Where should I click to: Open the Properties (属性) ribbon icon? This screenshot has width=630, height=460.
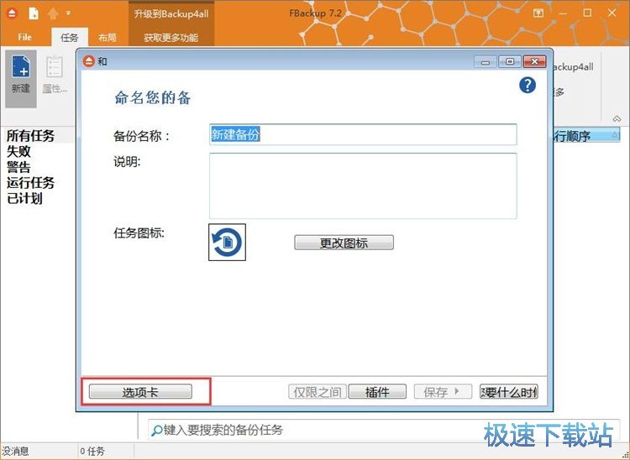click(x=55, y=75)
